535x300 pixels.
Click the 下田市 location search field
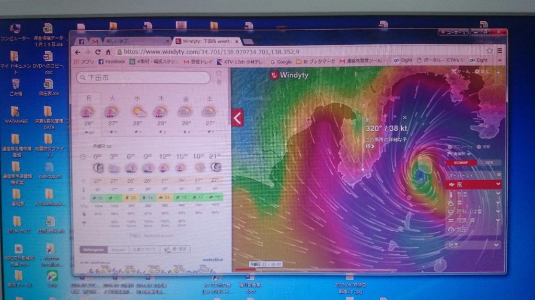(144, 78)
